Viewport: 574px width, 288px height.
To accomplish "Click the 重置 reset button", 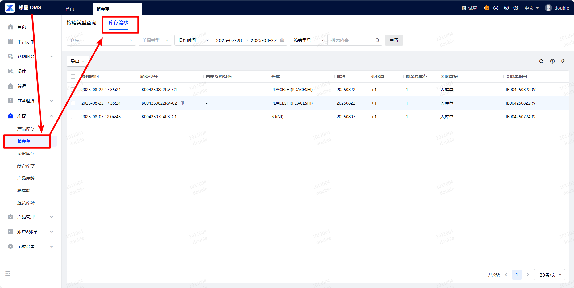I will click(x=394, y=40).
